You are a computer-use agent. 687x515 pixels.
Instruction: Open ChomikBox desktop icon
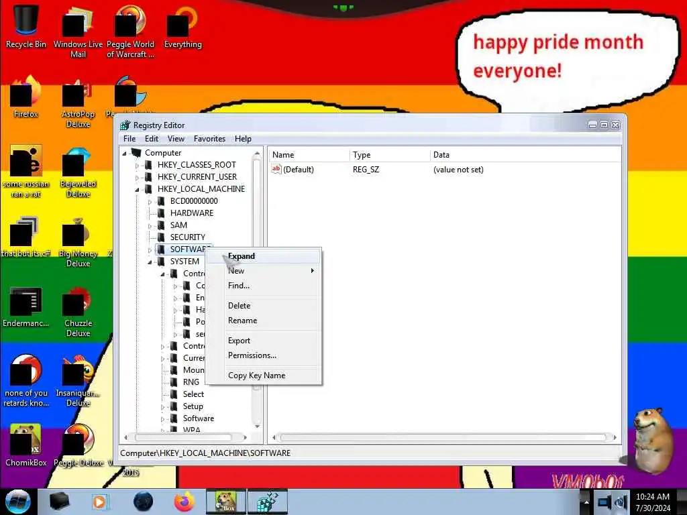tap(26, 445)
